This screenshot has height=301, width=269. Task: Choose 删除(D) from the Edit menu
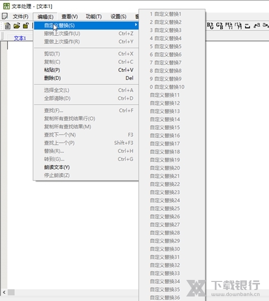point(86,78)
